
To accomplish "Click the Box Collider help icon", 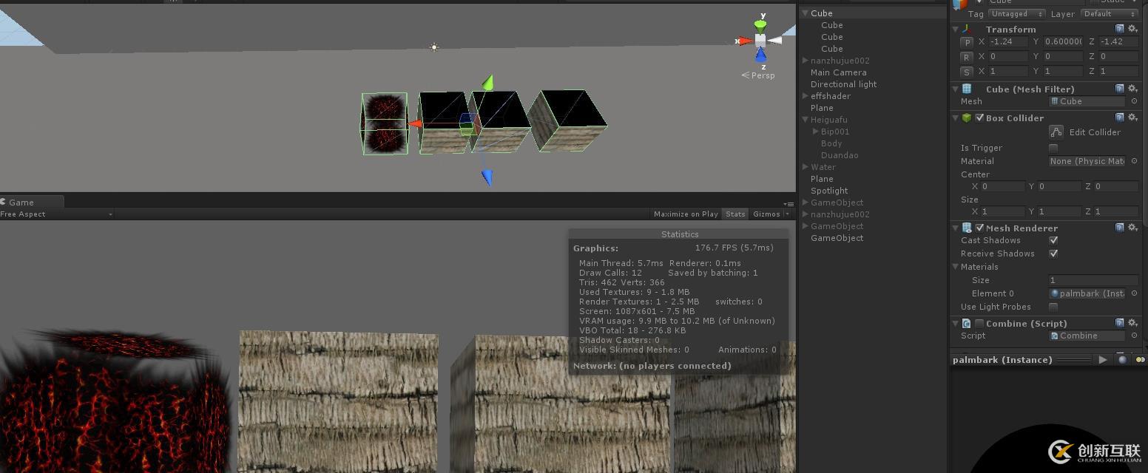I will click(x=1118, y=118).
